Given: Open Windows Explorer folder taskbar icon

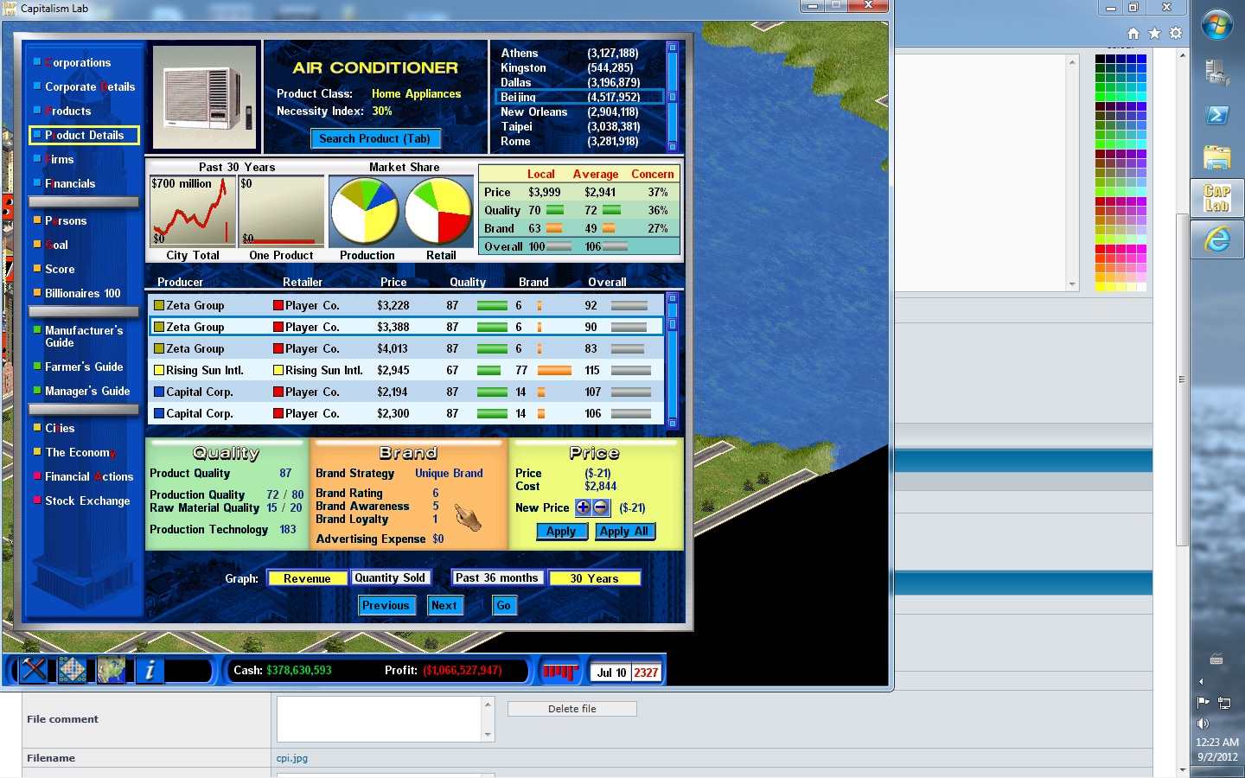Looking at the screenshot, I should (x=1217, y=157).
